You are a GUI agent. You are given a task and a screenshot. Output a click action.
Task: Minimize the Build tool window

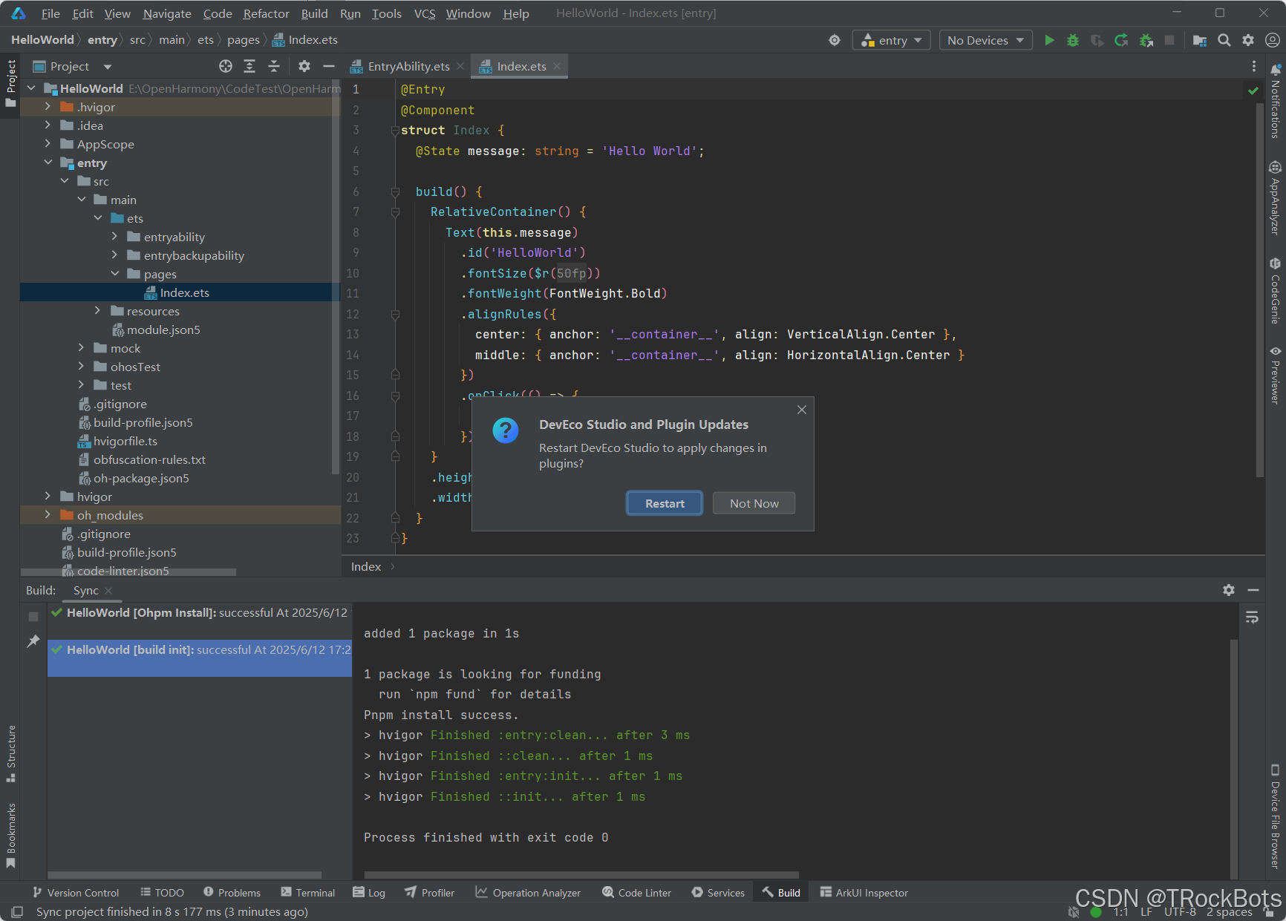coord(1253,590)
